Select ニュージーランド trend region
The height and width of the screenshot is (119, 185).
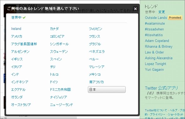tap(61, 105)
